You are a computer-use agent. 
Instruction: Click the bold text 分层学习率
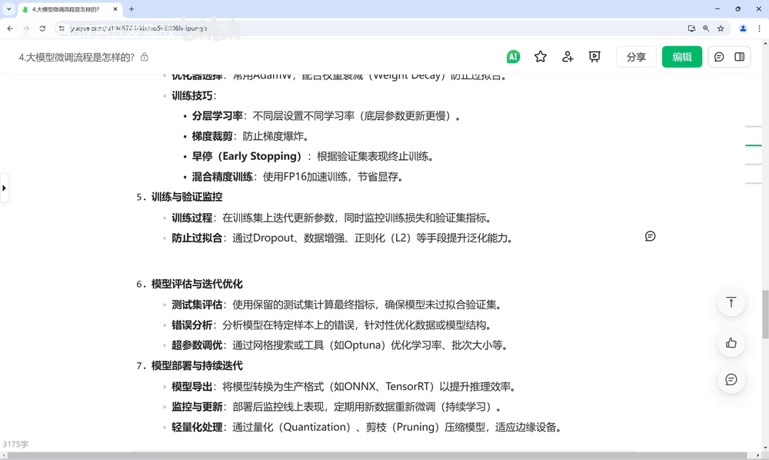(218, 115)
